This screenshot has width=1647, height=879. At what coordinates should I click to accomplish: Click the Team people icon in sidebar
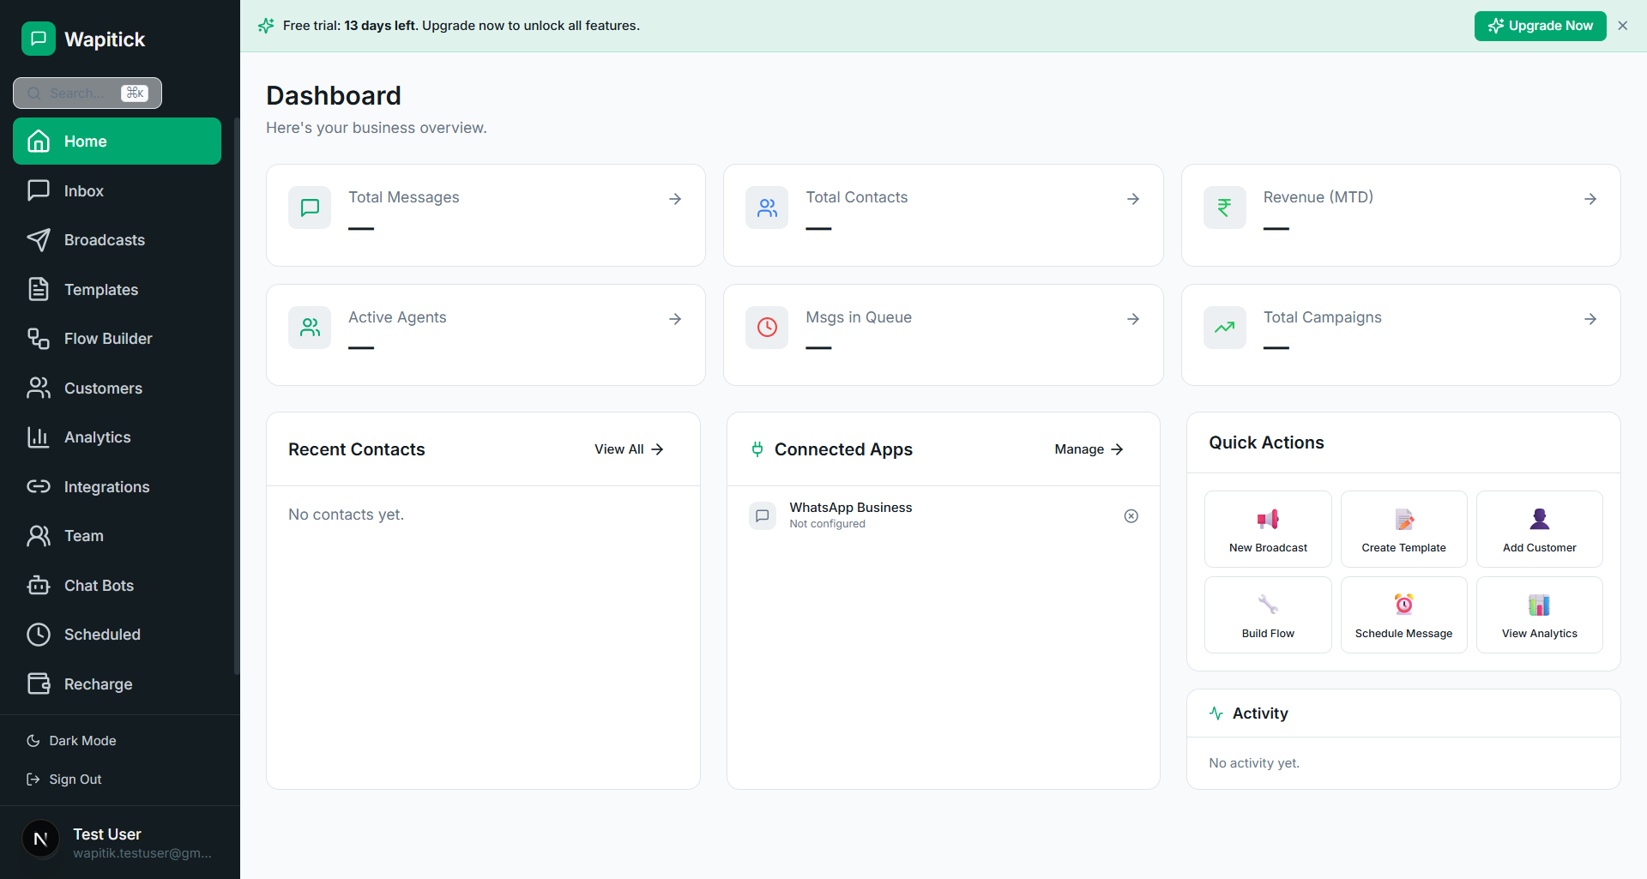39,536
